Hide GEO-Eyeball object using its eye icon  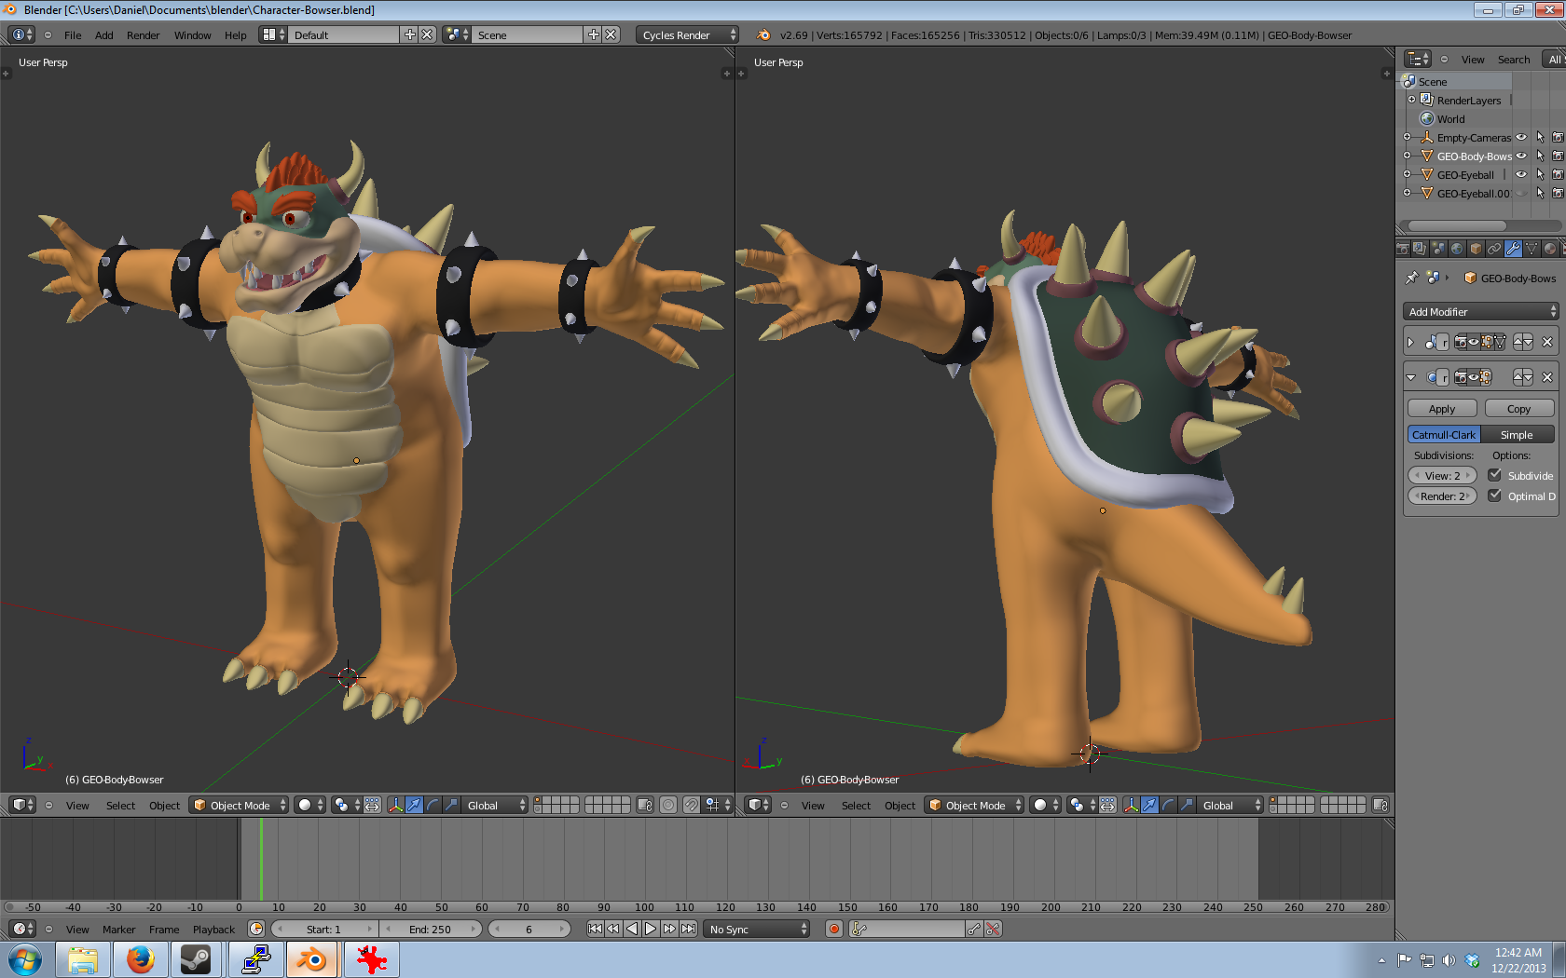[x=1521, y=175]
